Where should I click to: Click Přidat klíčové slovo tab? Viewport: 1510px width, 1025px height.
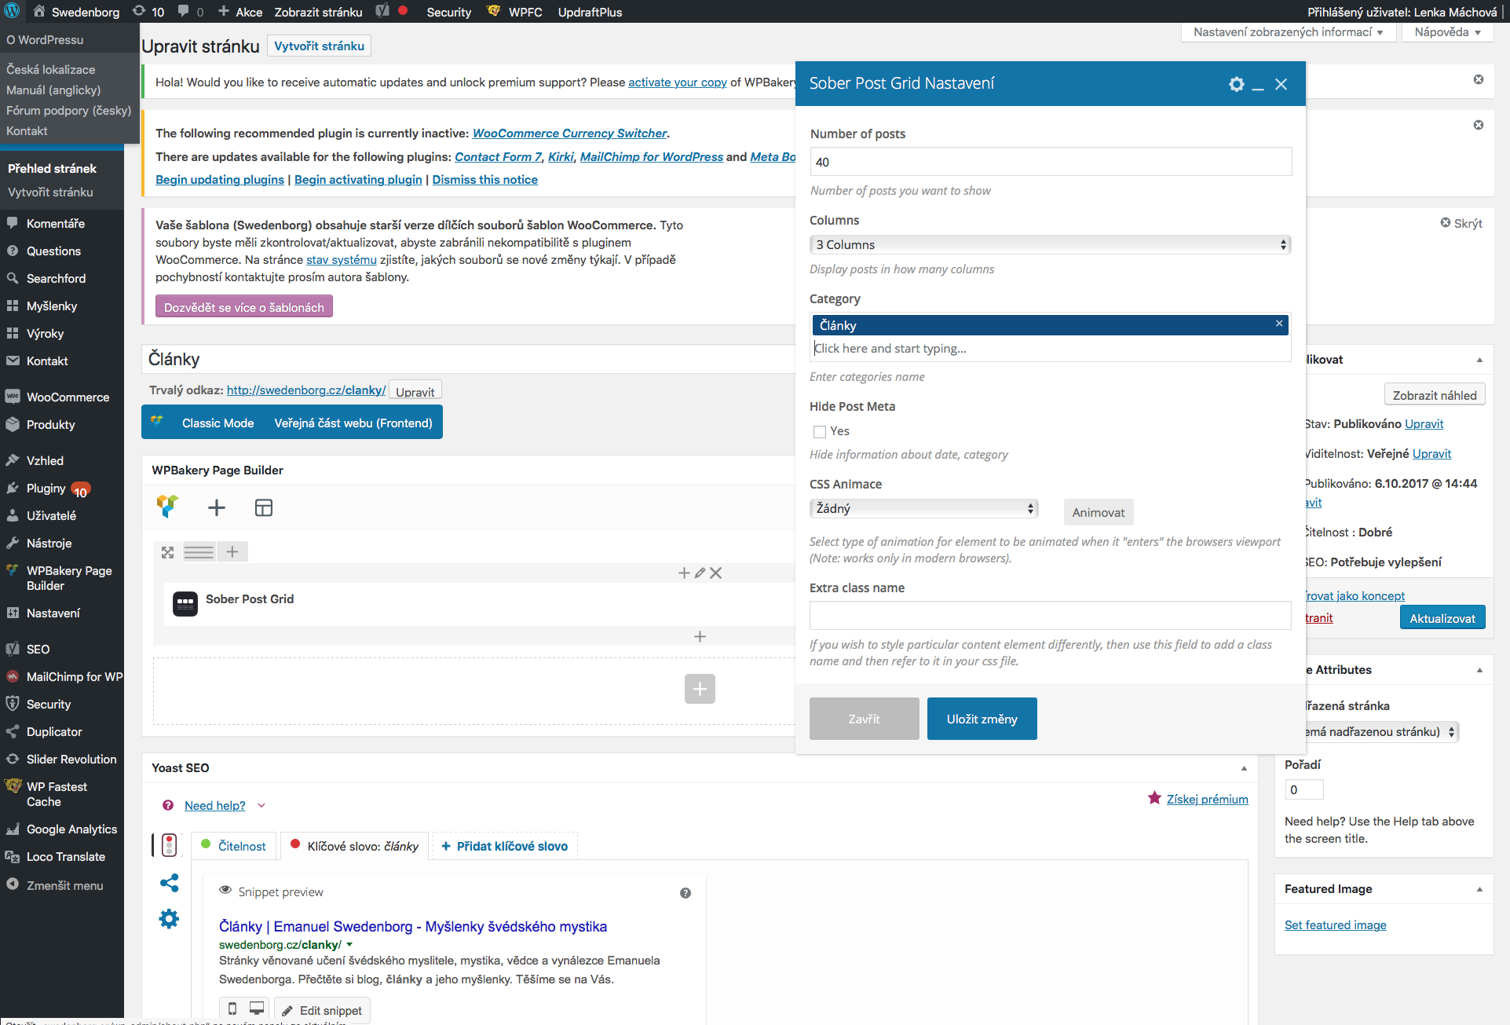point(504,846)
